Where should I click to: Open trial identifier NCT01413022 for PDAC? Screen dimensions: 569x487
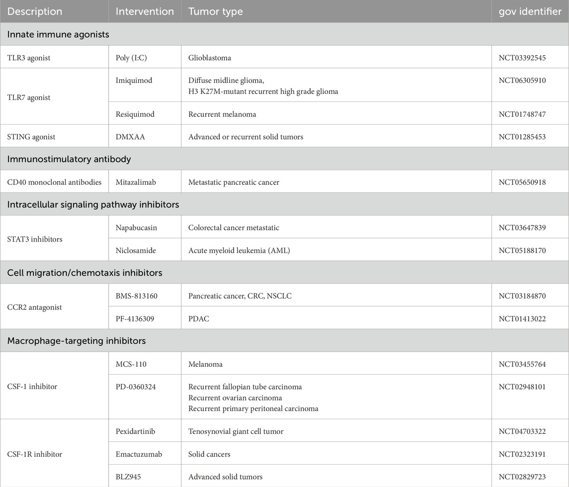[522, 319]
